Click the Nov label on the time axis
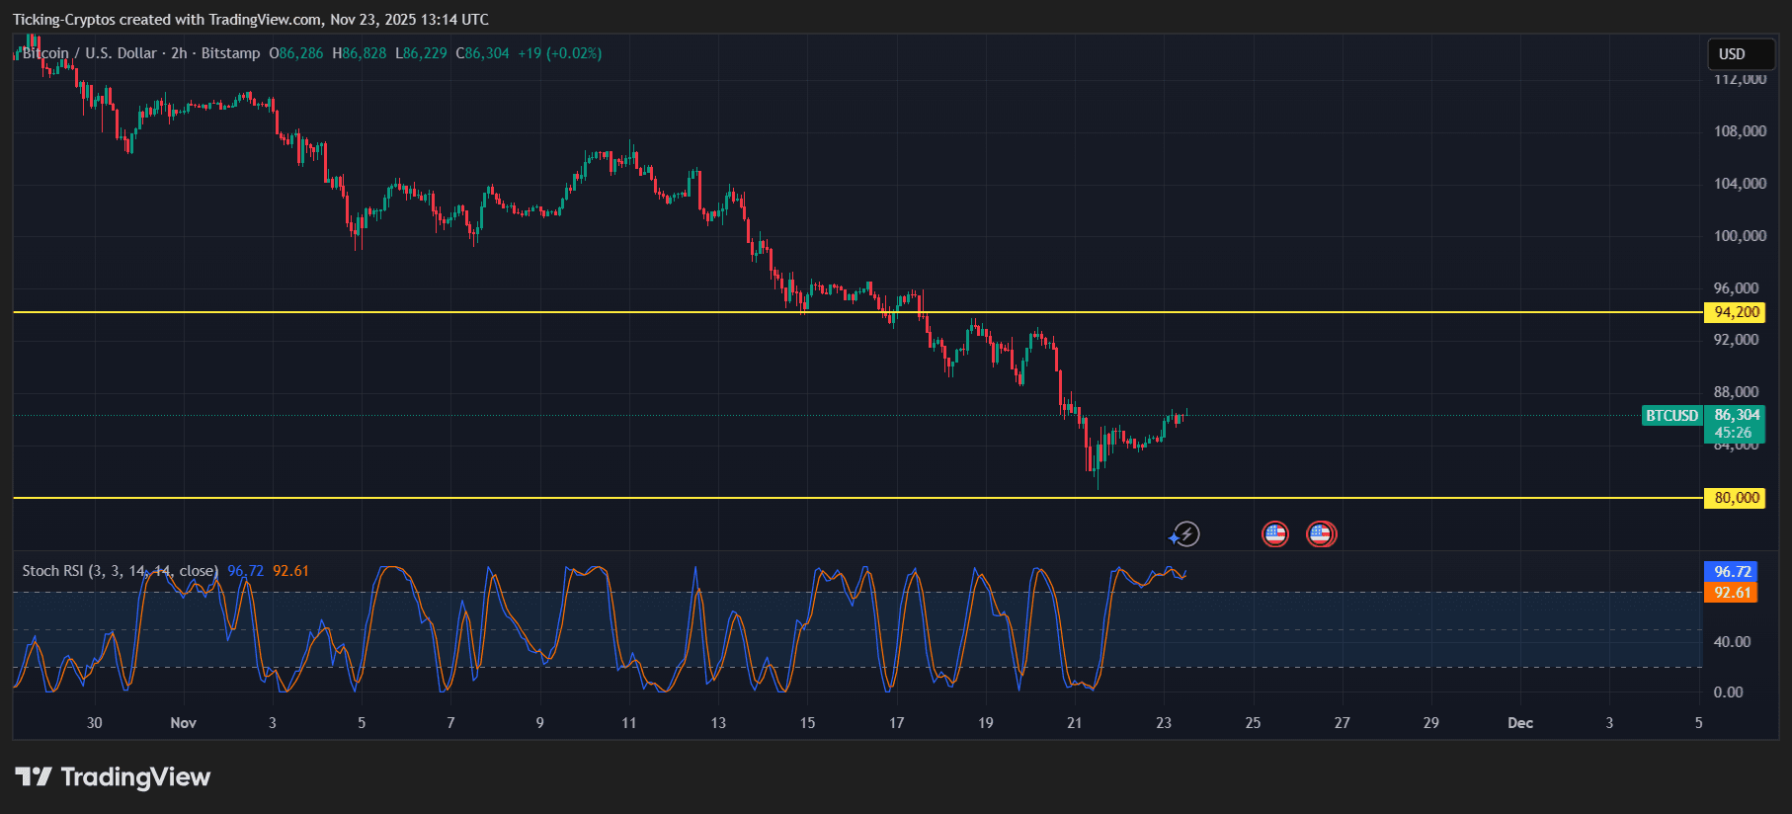The image size is (1792, 814). coord(183,723)
